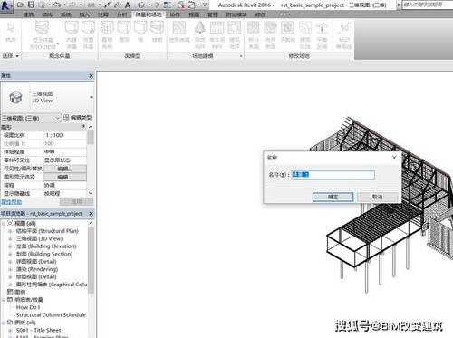Click the Text (A) tool in quick access toolbar
453x338 pixels.
click(128, 5)
